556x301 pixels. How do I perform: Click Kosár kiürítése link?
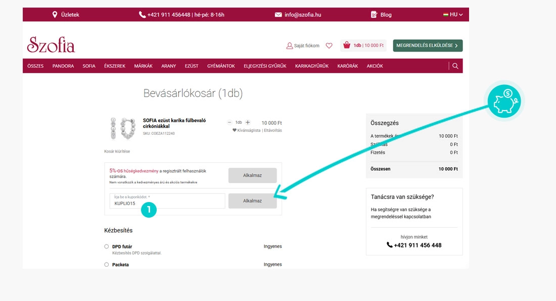tap(117, 151)
